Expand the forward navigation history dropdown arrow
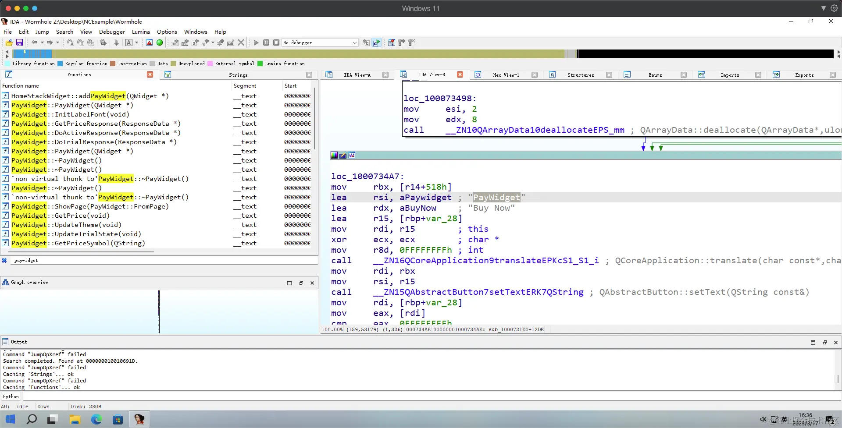 click(57, 42)
